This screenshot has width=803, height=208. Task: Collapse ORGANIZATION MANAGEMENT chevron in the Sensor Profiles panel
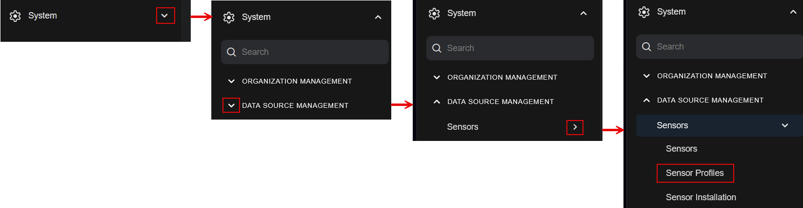click(646, 76)
